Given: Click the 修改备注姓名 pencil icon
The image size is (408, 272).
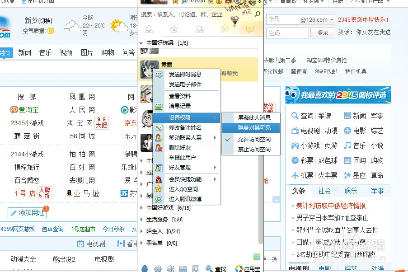Looking at the screenshot, I should (159, 128).
